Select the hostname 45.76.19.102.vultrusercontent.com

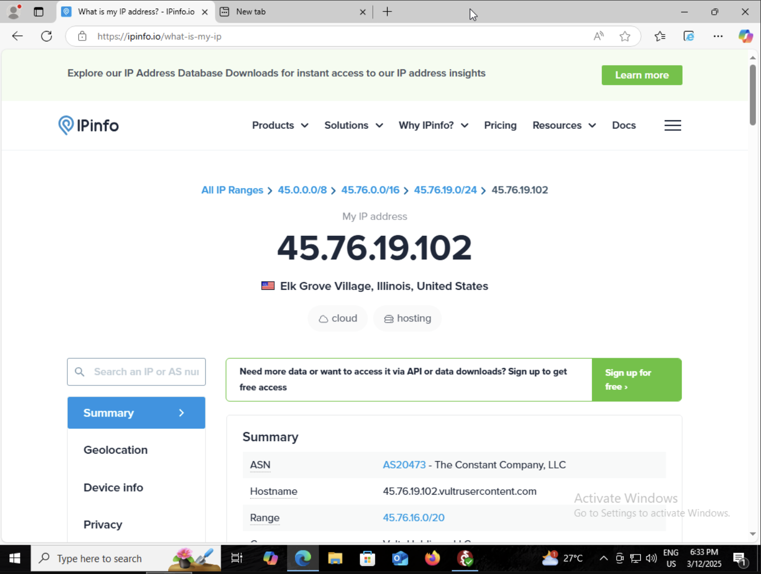pyautogui.click(x=460, y=492)
